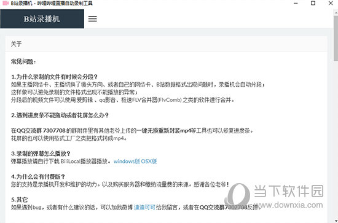Click the line mentioning 极速FLV合并器(FlvComb)

coord(122,100)
